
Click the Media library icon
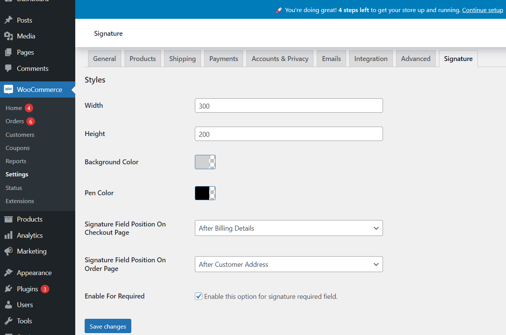pyautogui.click(x=8, y=36)
